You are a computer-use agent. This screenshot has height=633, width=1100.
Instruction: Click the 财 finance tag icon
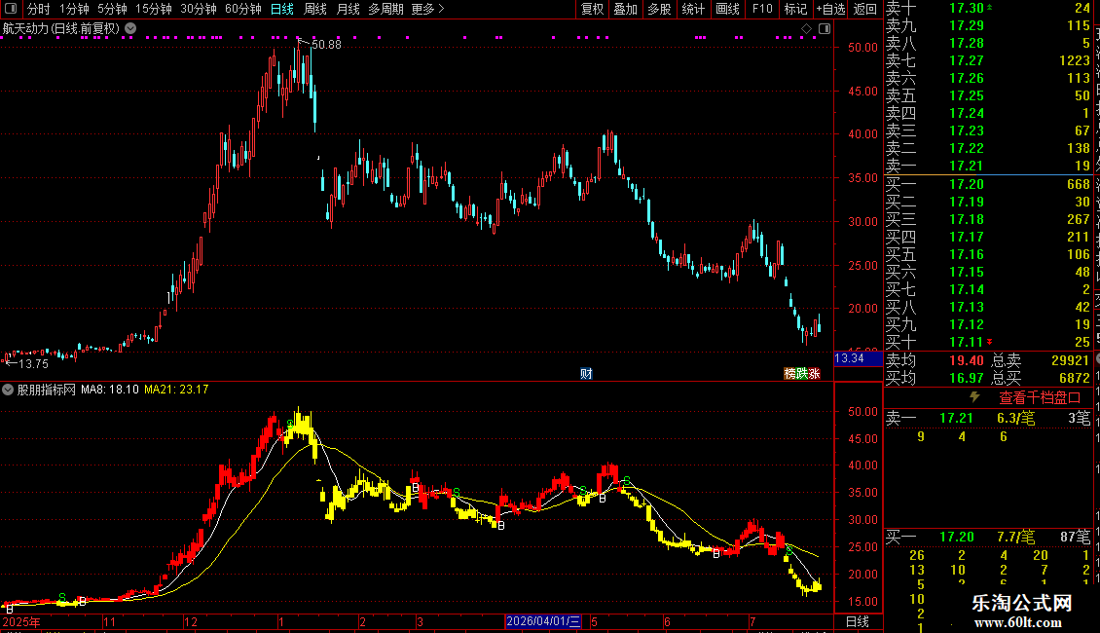pyautogui.click(x=586, y=373)
